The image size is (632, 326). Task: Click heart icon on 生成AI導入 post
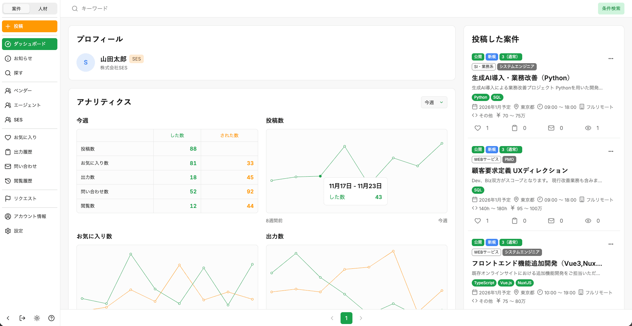tap(478, 128)
